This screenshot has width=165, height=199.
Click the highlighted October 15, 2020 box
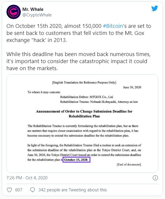coord(76,160)
